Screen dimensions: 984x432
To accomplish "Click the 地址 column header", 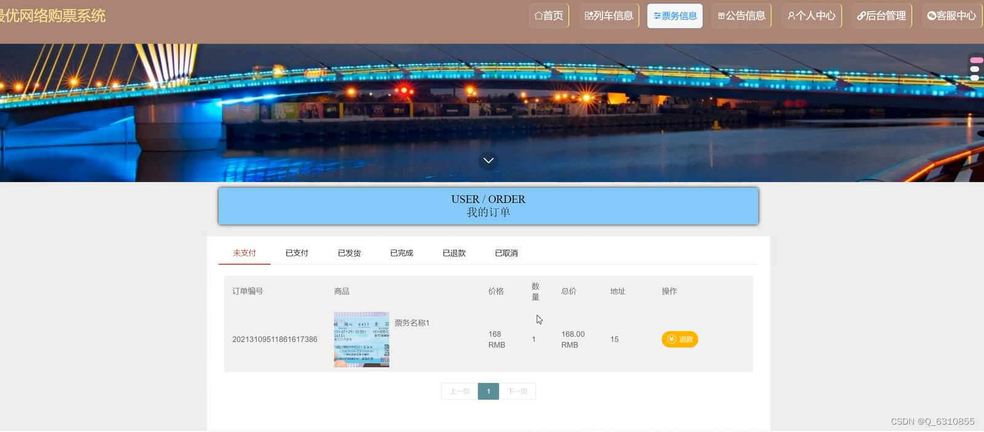I will (x=618, y=291).
